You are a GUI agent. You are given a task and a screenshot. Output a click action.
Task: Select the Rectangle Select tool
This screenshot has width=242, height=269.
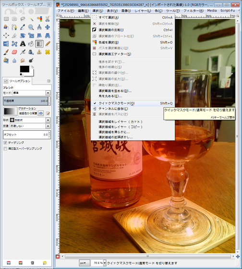[6, 19]
